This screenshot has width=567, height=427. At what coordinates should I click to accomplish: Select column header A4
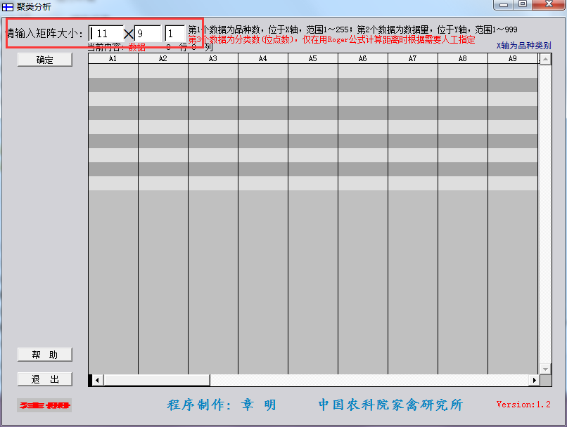point(263,58)
